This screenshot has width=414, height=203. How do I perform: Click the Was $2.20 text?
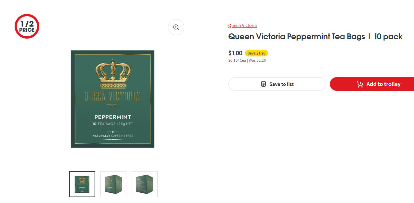(x=257, y=60)
